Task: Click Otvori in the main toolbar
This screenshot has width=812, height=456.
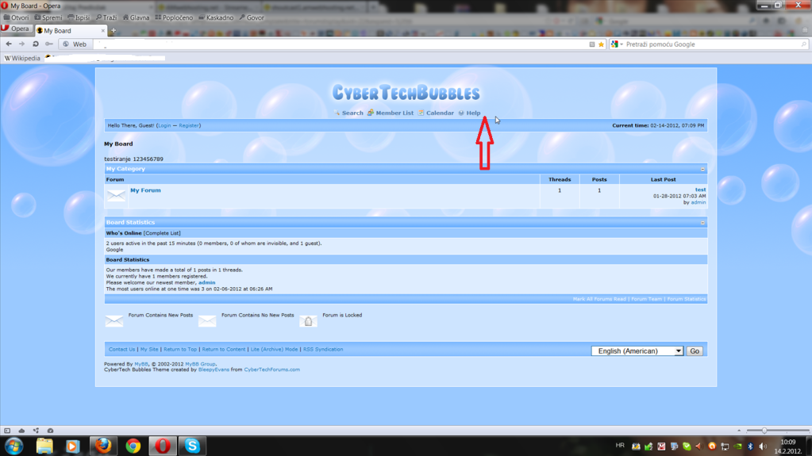Action: tap(16, 17)
